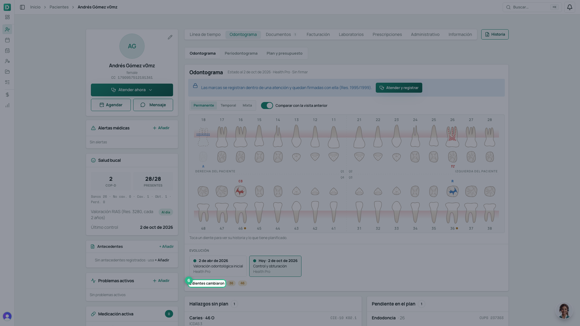Switch to Línea de tiempo tab

205,34
